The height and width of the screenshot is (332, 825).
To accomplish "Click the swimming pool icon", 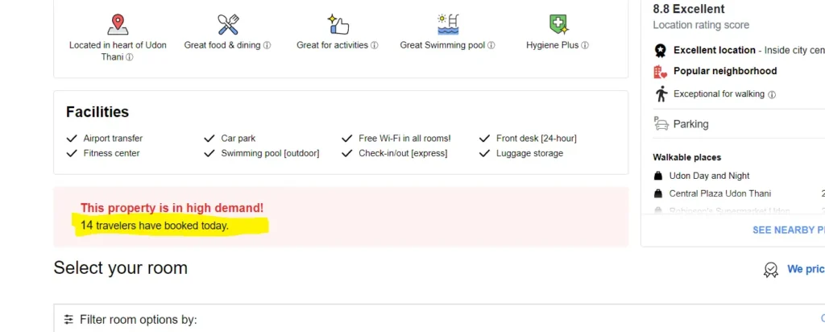I will (447, 23).
